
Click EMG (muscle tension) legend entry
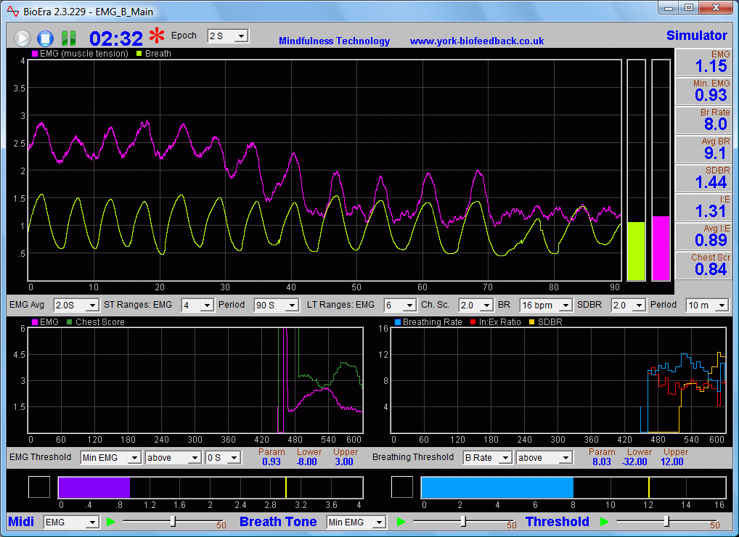click(x=80, y=54)
